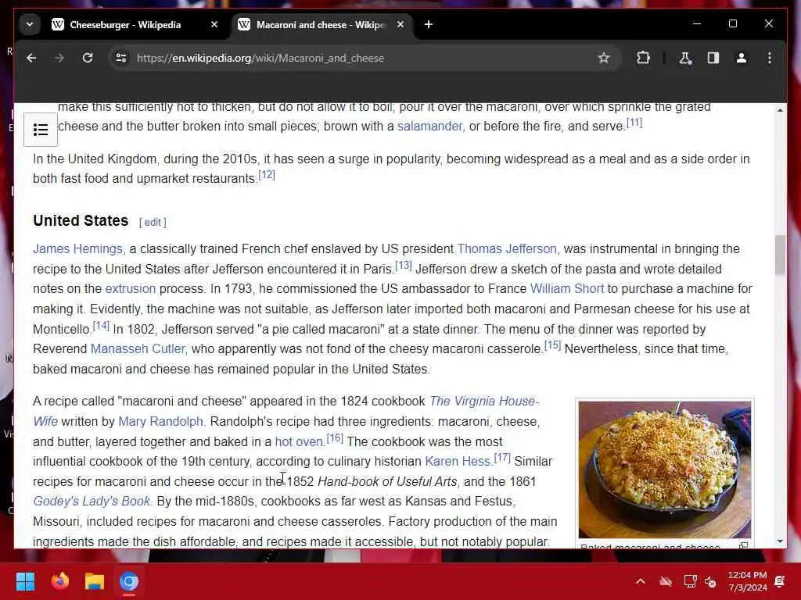The height and width of the screenshot is (600, 801).
Task: Open the Mary Randolph link
Action: (x=160, y=421)
